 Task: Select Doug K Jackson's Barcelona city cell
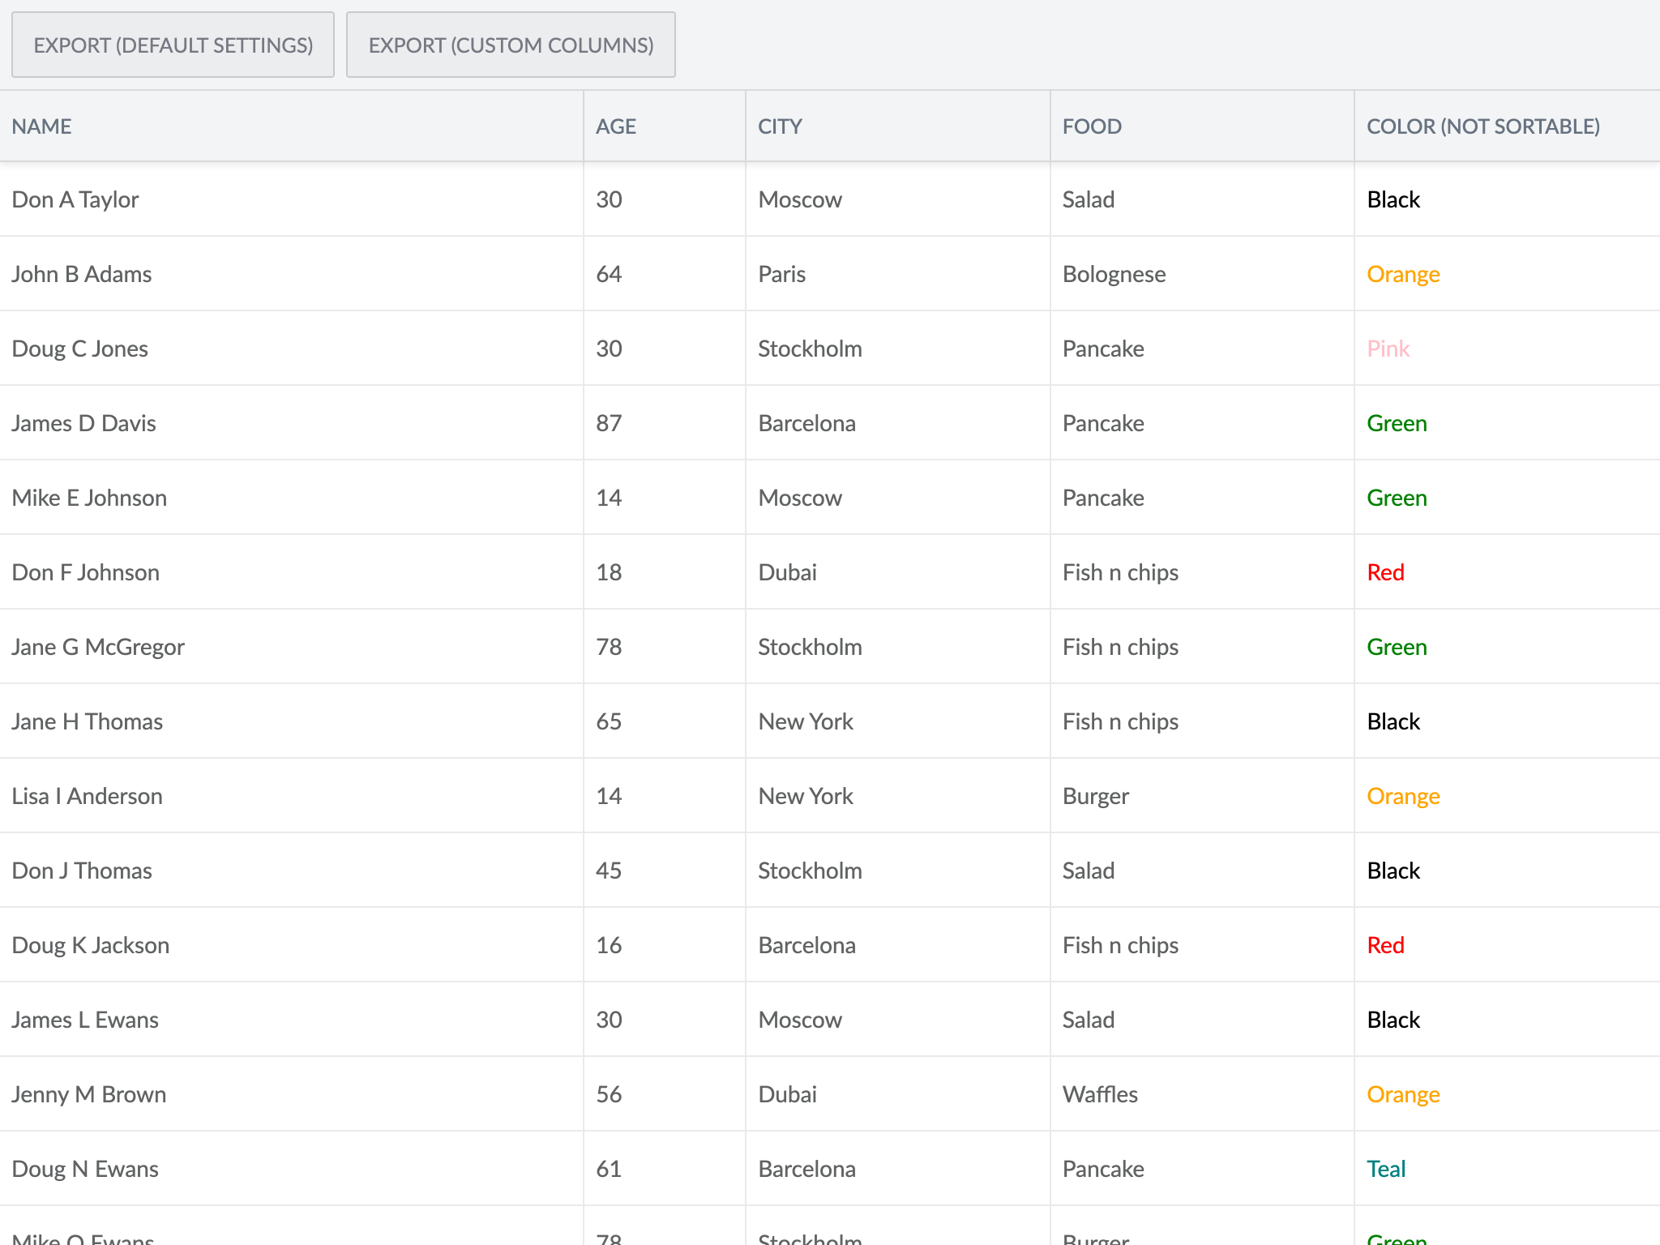click(x=806, y=945)
